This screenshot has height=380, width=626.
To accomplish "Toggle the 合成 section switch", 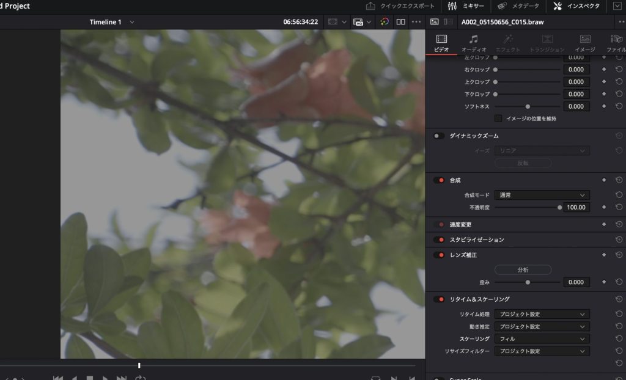I will point(439,180).
